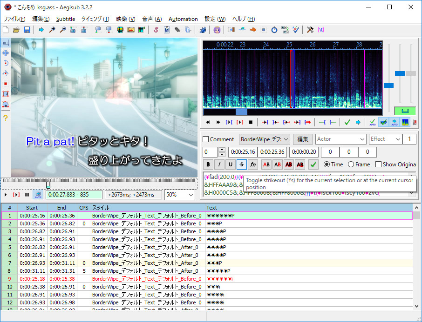Open Automation manager gear icon
This screenshot has height=322, width=422.
[203, 30]
